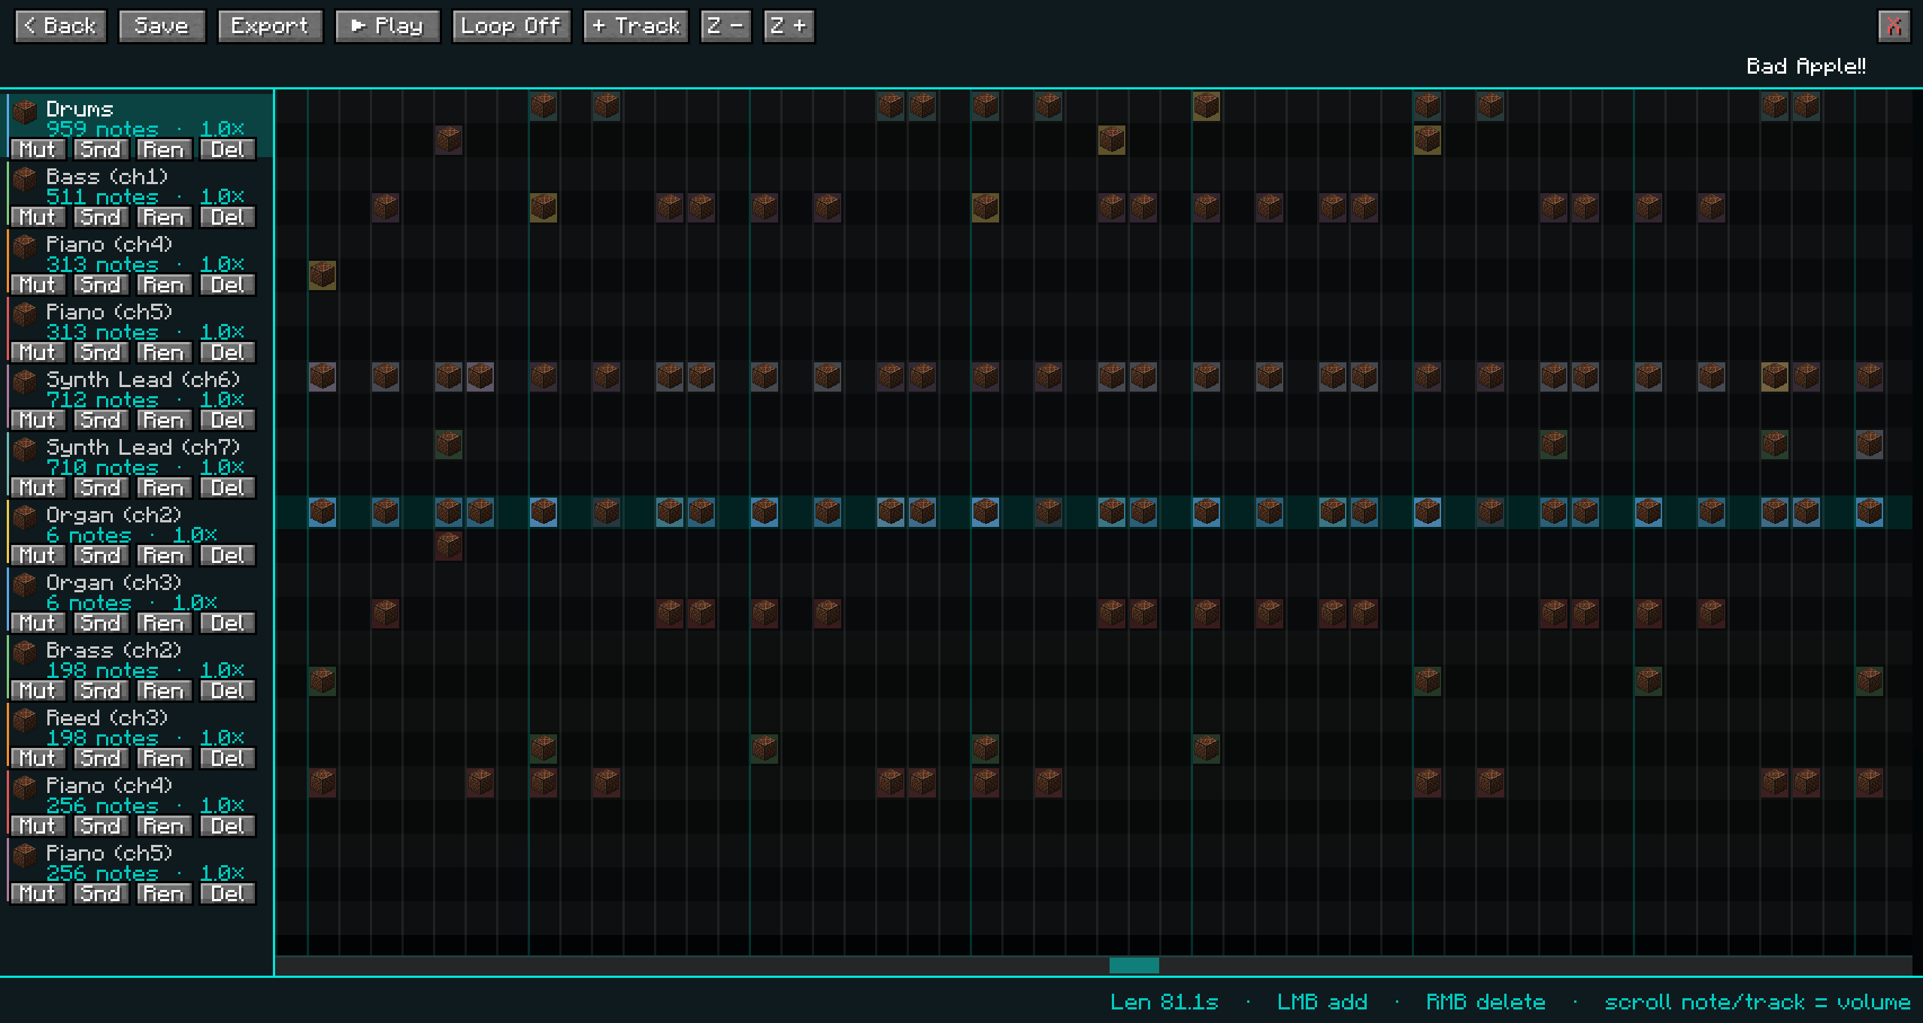Image resolution: width=1923 pixels, height=1023 pixels.
Task: Export the song
Action: pyautogui.click(x=270, y=26)
